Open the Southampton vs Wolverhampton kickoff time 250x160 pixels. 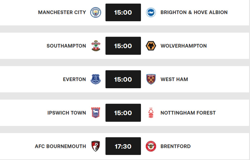click(123, 46)
